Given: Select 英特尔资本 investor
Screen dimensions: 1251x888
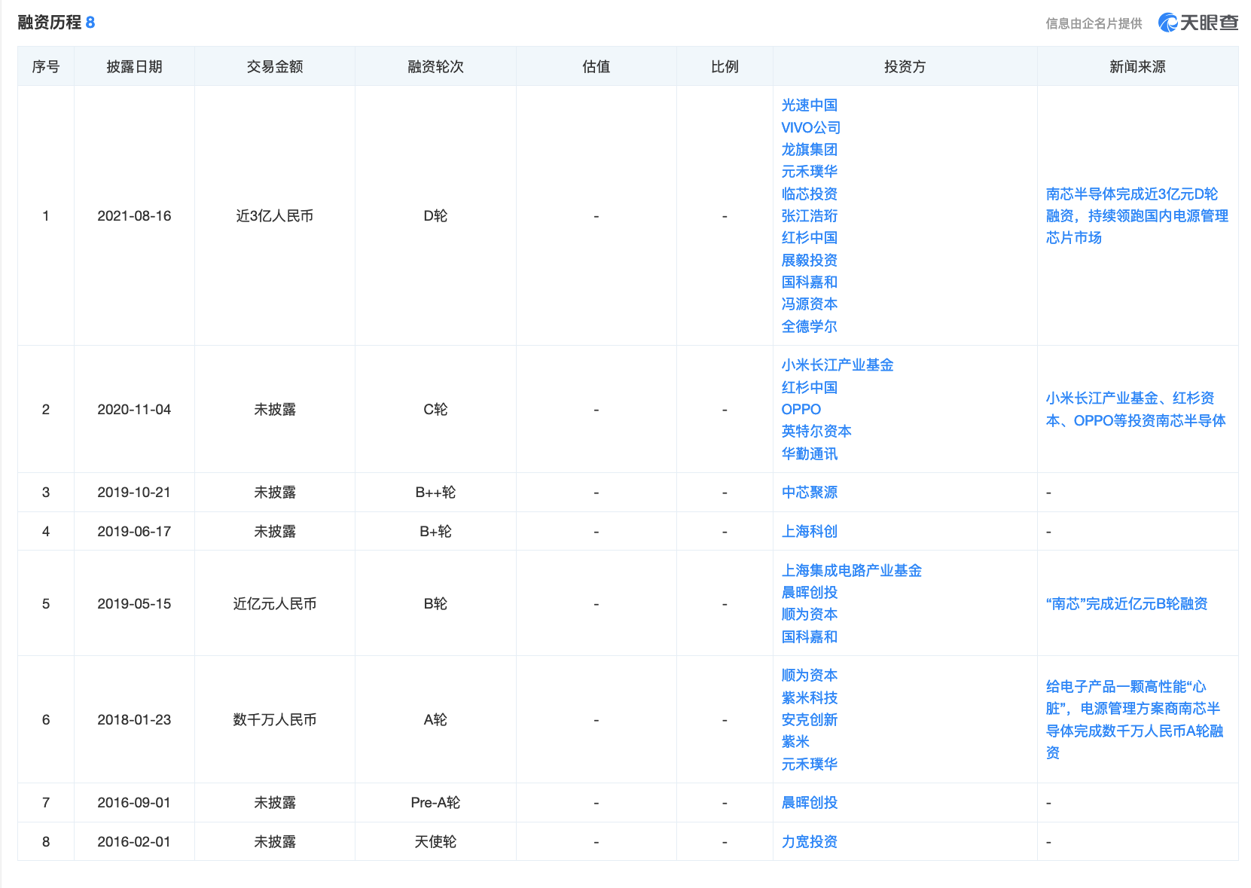Looking at the screenshot, I should pyautogui.click(x=816, y=431).
